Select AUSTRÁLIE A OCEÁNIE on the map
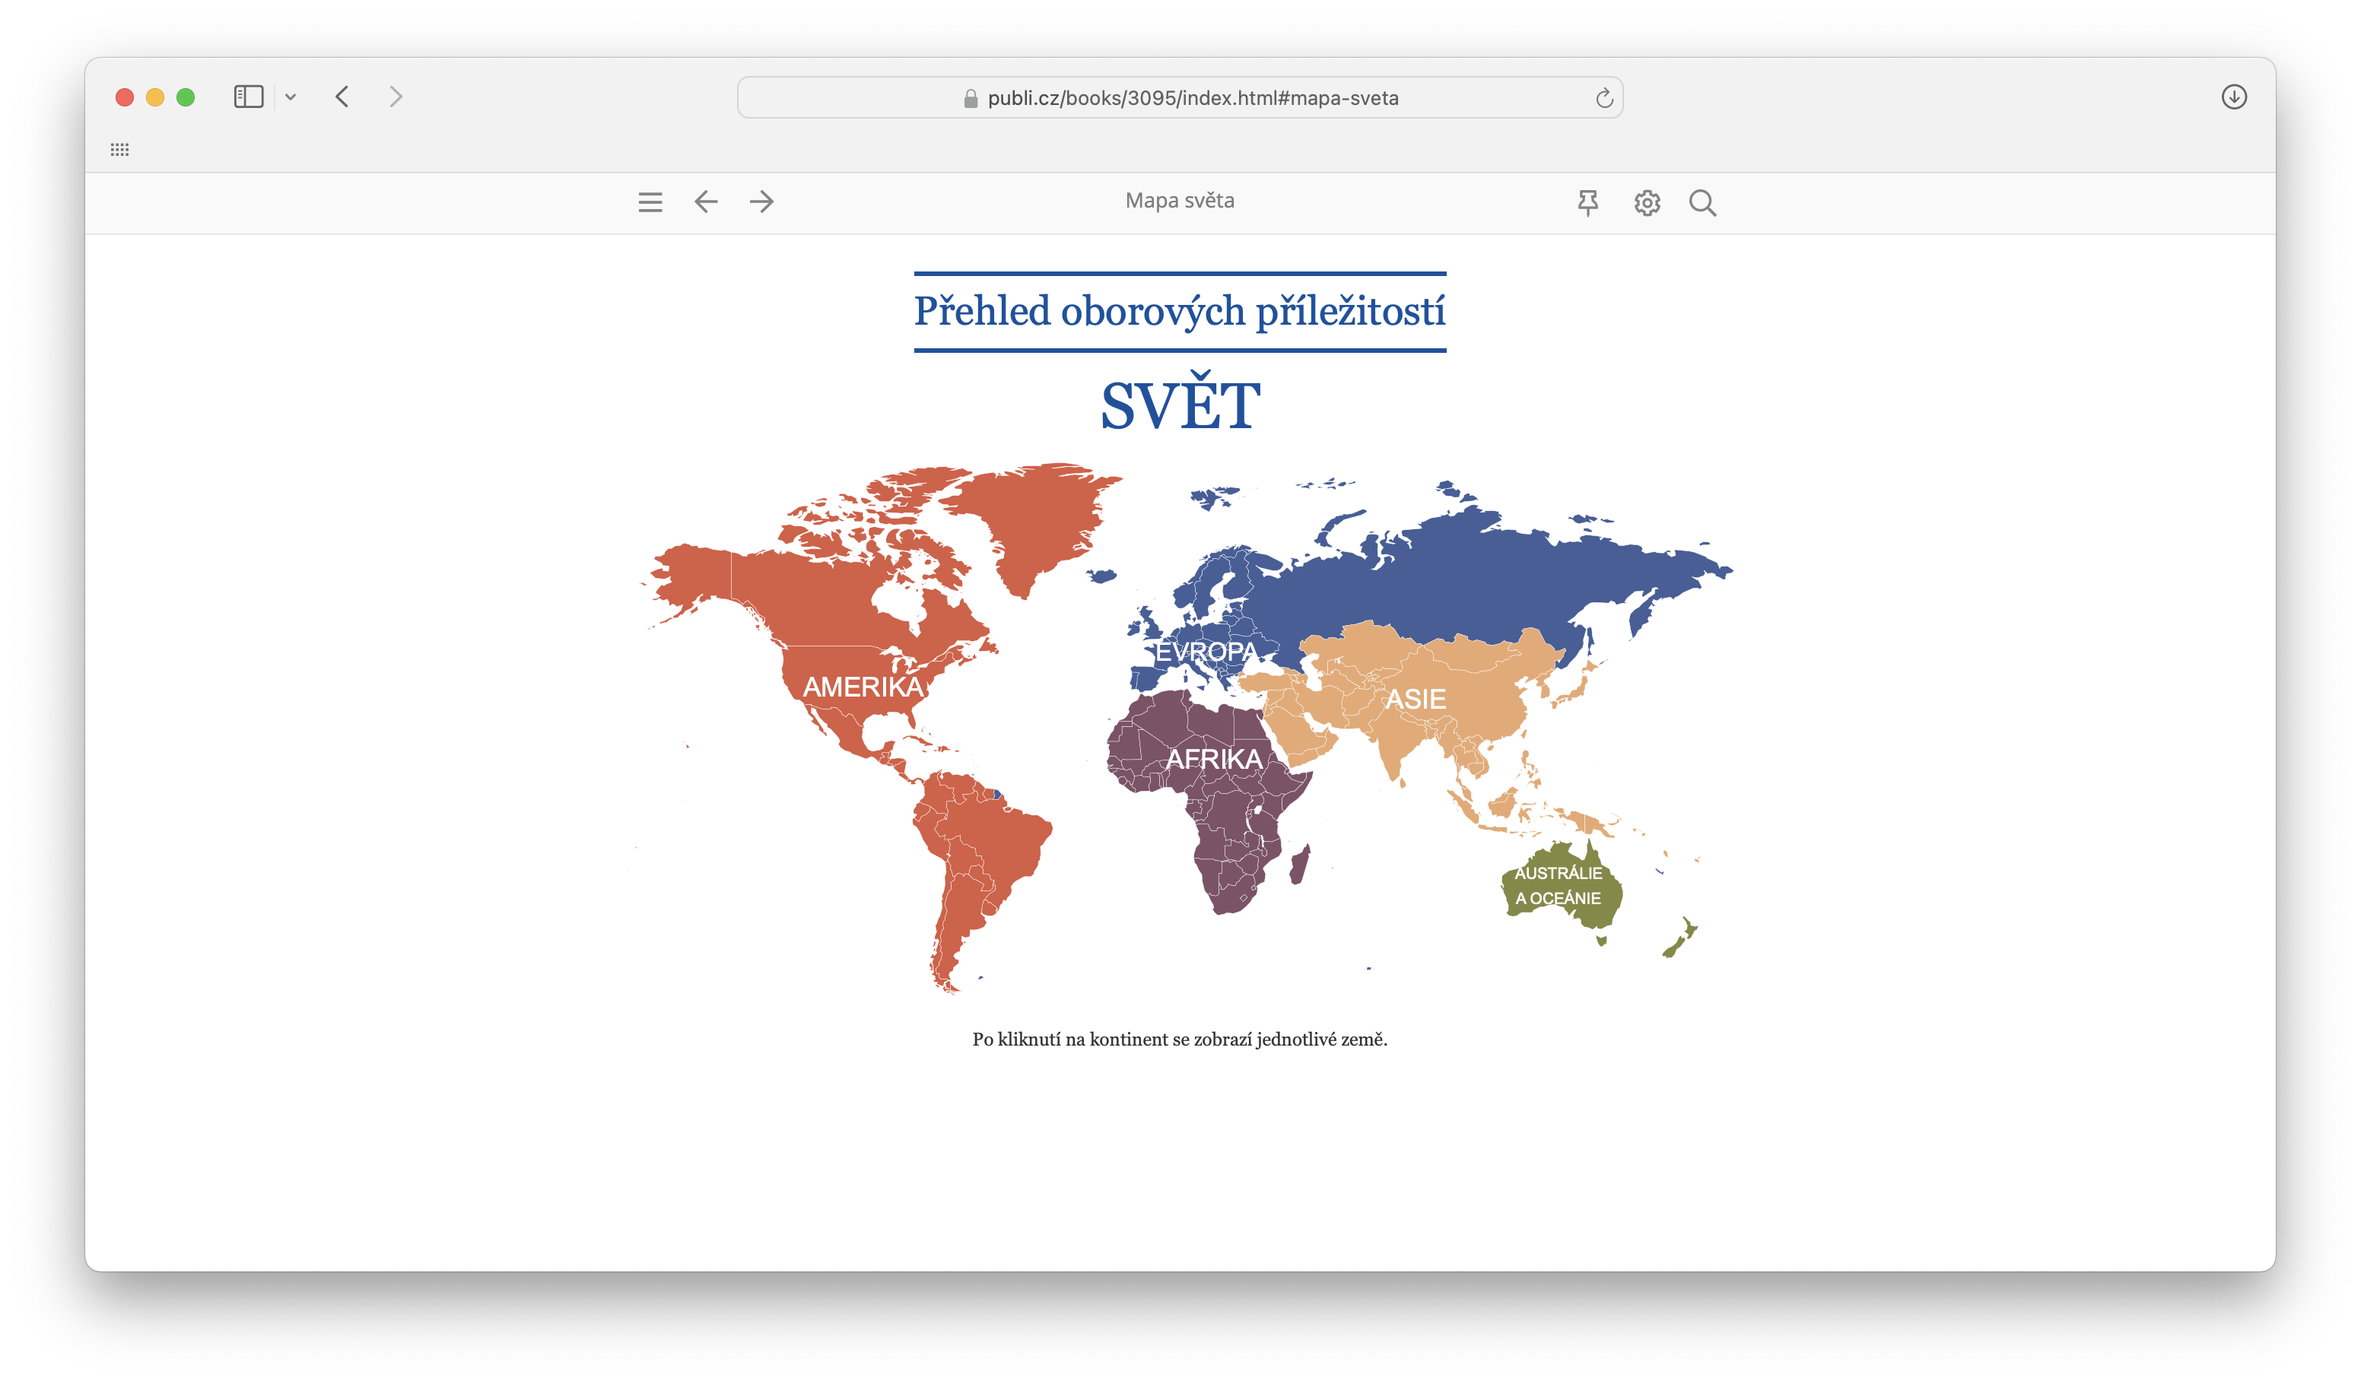Screen dimensions: 2361x1384 coord(1558,886)
